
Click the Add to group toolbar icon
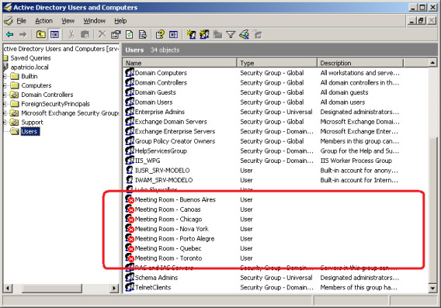pyautogui.click(x=257, y=35)
